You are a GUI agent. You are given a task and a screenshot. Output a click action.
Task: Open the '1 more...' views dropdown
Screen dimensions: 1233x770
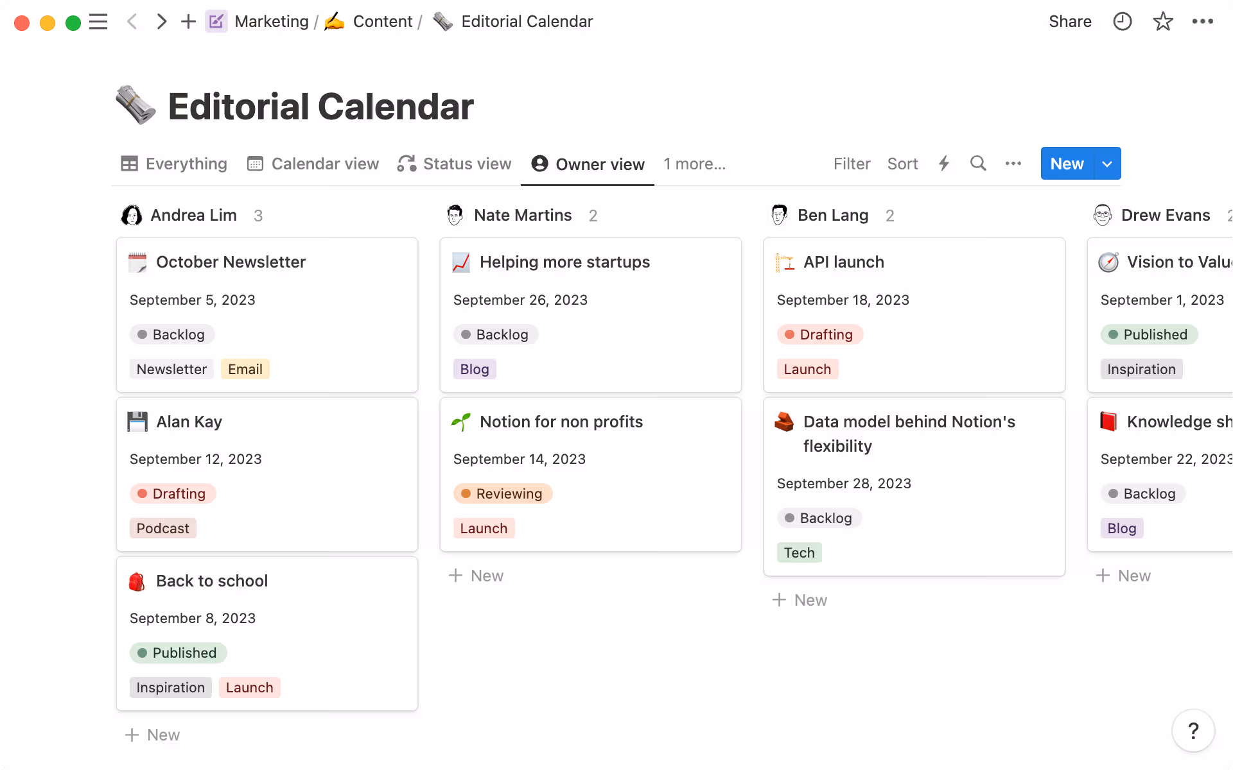(694, 164)
